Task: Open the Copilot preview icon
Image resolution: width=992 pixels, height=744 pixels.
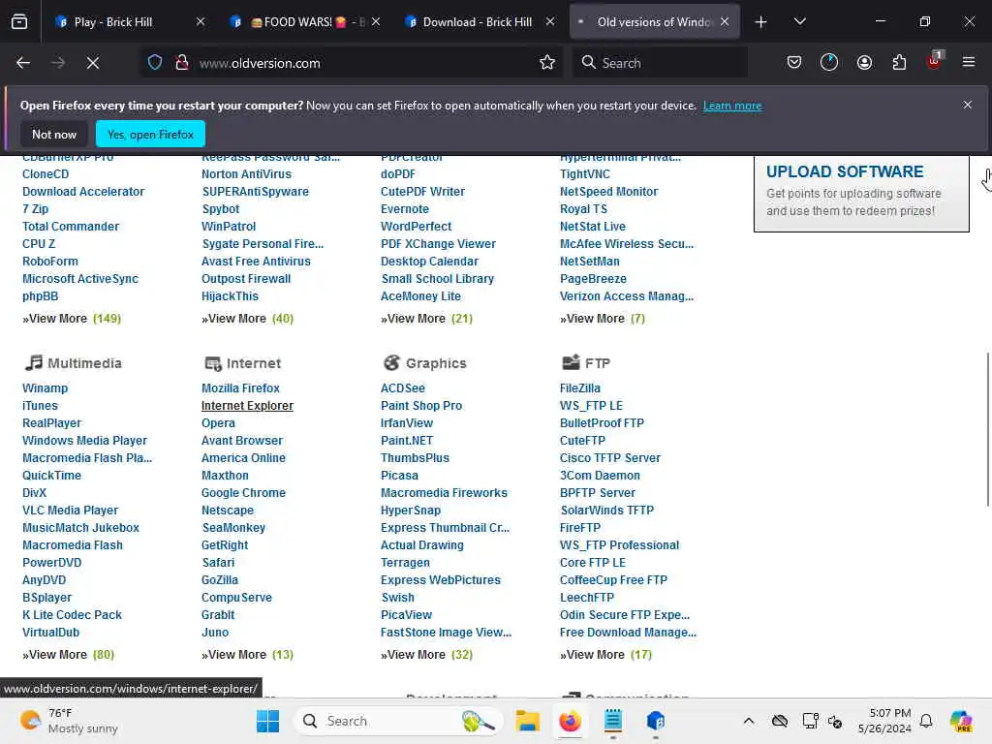Action: click(x=961, y=721)
